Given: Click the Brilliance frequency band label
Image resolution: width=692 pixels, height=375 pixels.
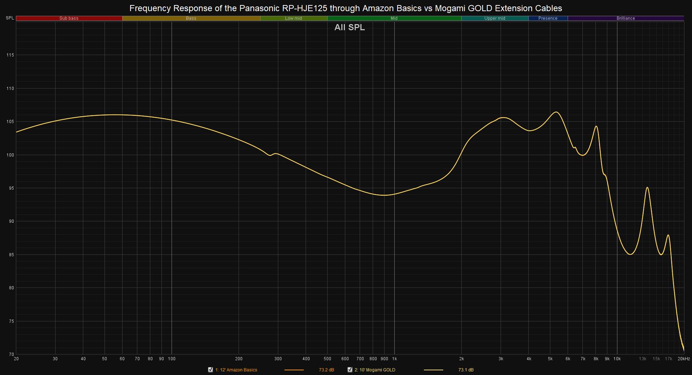Looking at the screenshot, I should pos(626,18).
